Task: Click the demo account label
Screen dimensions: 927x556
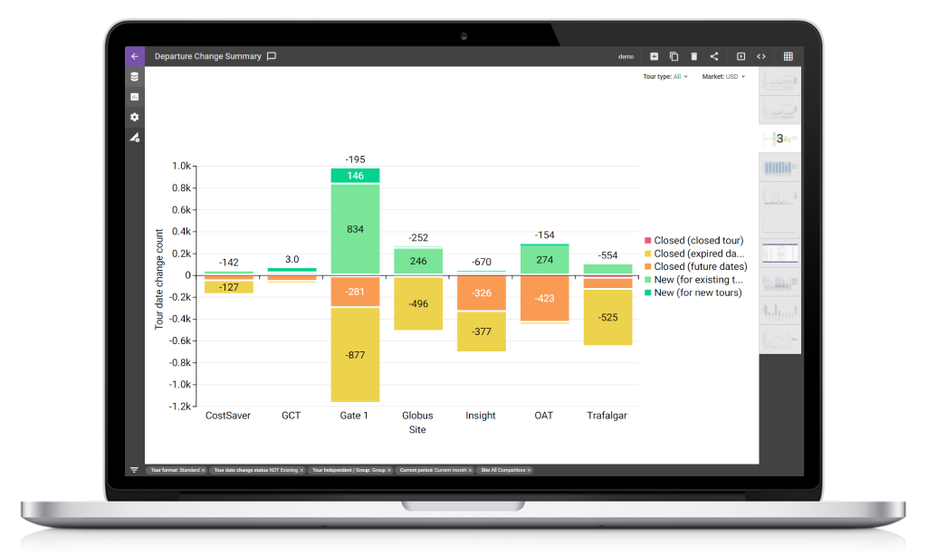Action: pos(626,57)
